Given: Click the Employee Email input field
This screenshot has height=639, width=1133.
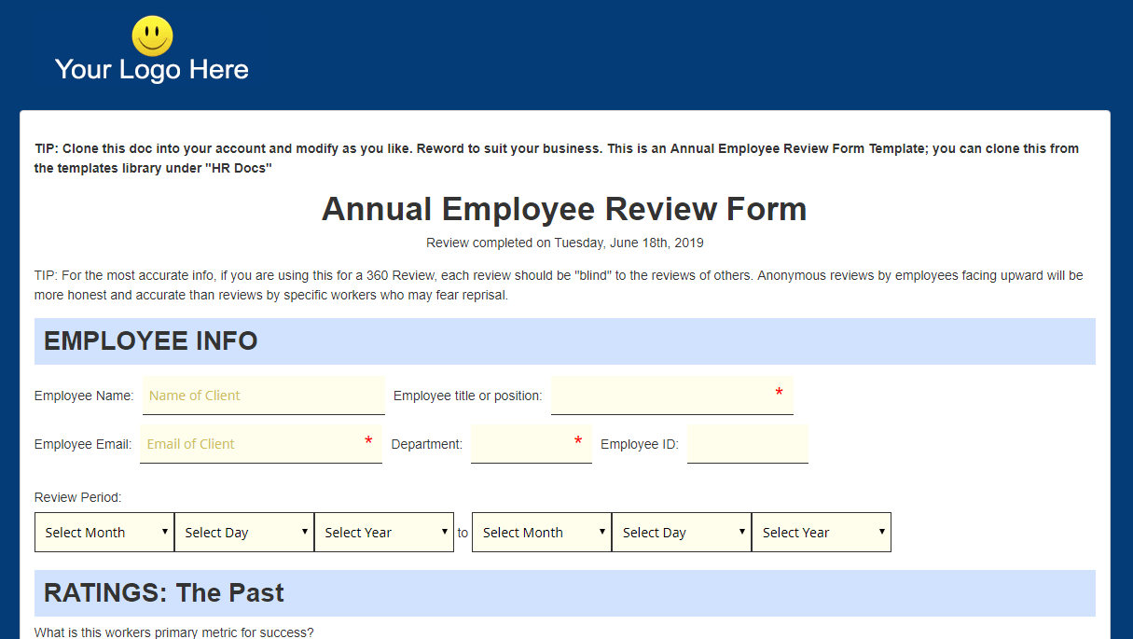Looking at the screenshot, I should [x=260, y=443].
